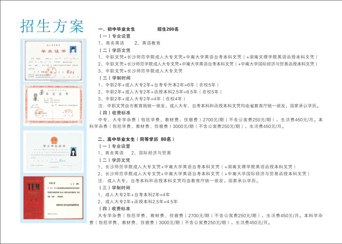Click the 招生方案 page title
Image resolution: width=342 pixels, height=244 pixels.
(52, 25)
